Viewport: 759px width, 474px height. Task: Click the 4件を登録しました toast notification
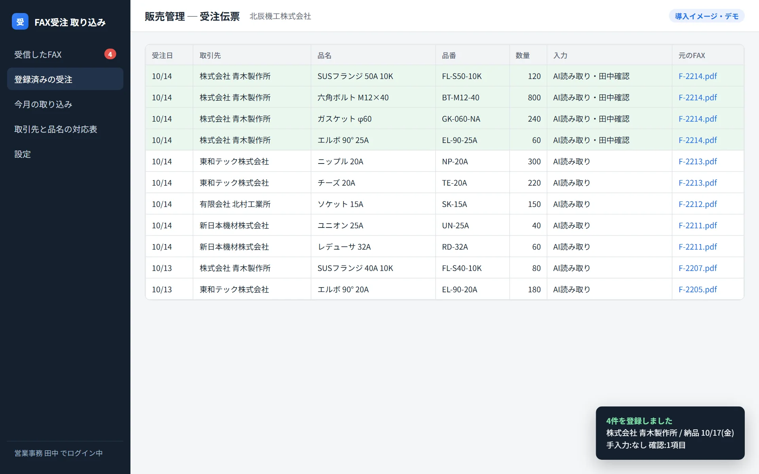tap(670, 433)
